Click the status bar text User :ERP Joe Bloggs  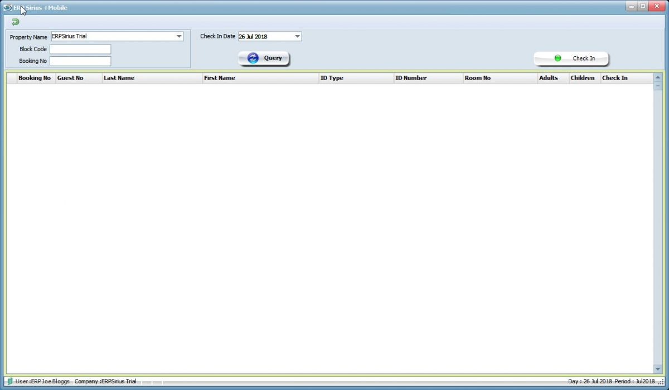pyautogui.click(x=42, y=382)
